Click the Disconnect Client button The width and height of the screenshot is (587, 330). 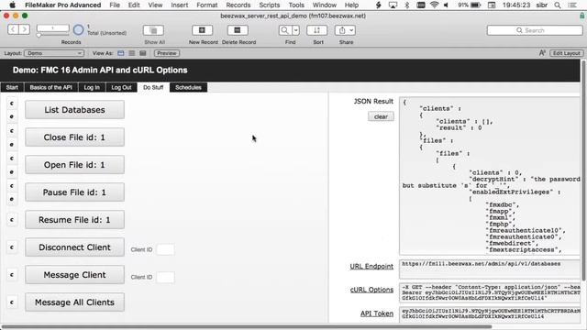(74, 247)
